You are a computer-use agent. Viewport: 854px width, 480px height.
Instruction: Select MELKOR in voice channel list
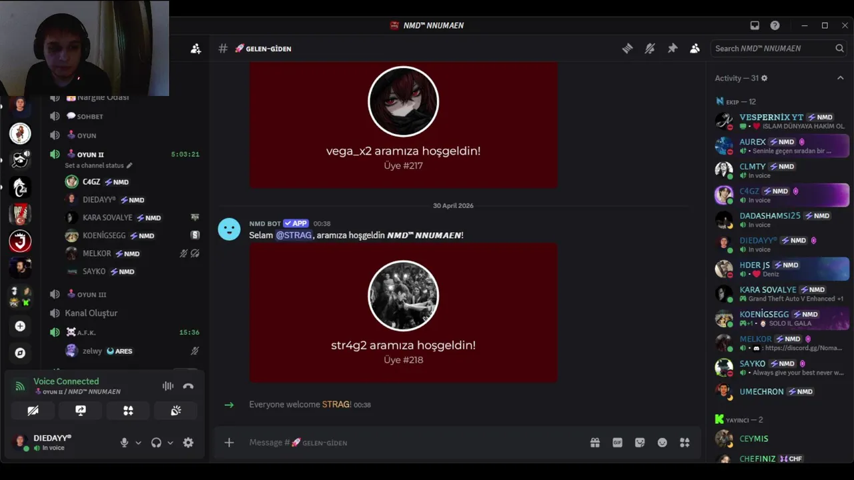click(131, 253)
